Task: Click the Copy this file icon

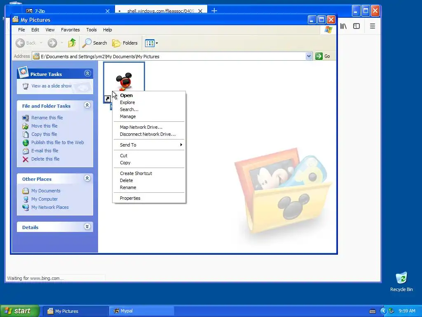Action: tap(25, 134)
